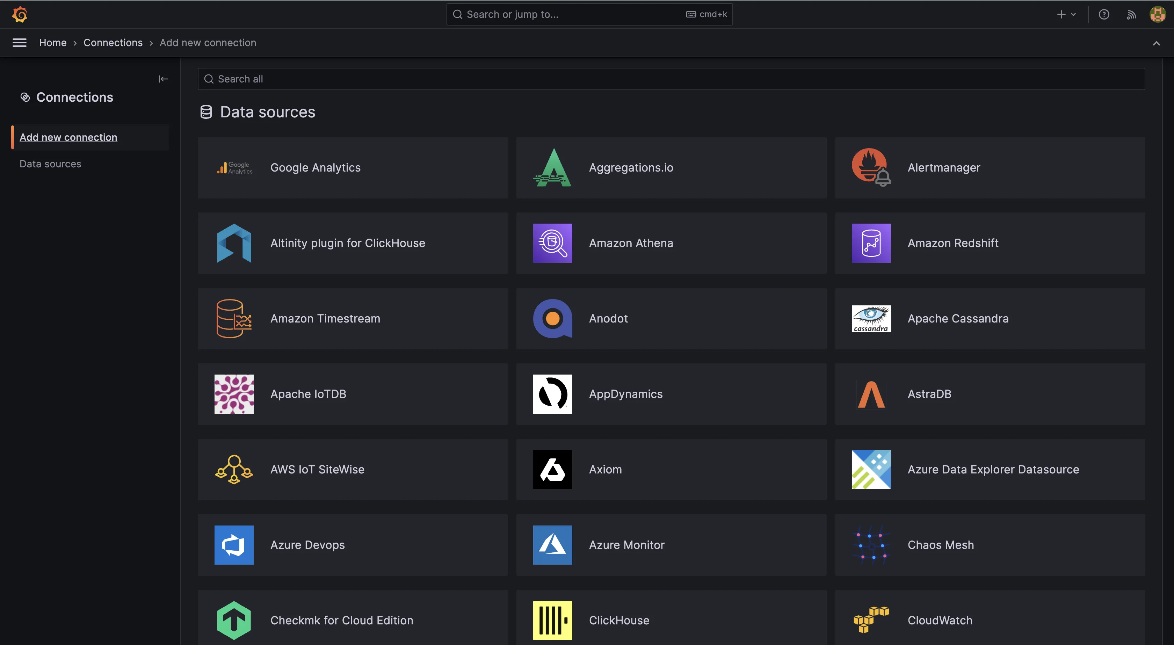The image size is (1174, 645).
Task: Click the Apache Cassandra eye logo
Action: pos(870,318)
